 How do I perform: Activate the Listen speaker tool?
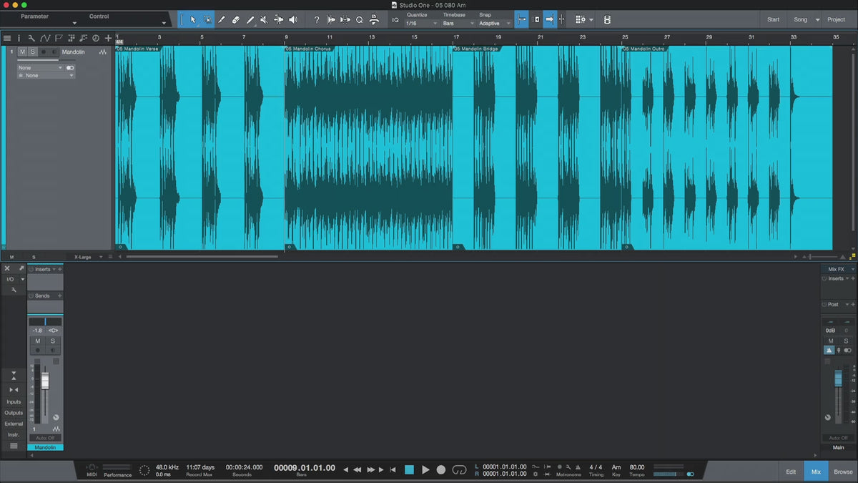pos(292,19)
